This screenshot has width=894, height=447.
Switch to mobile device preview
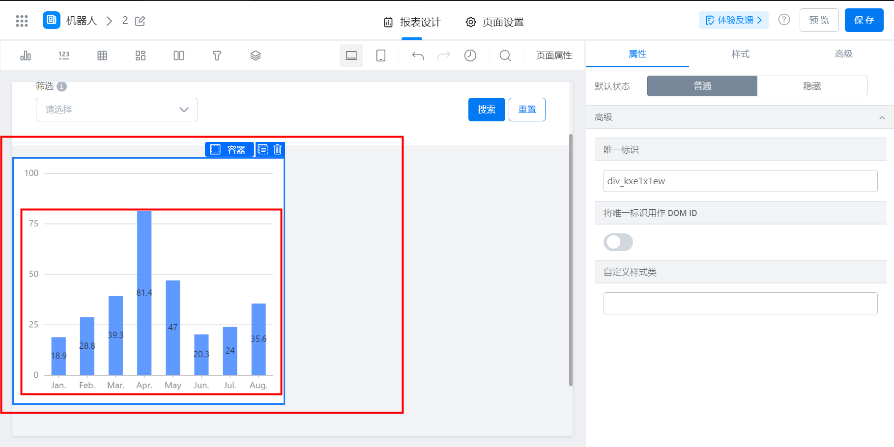pos(381,56)
